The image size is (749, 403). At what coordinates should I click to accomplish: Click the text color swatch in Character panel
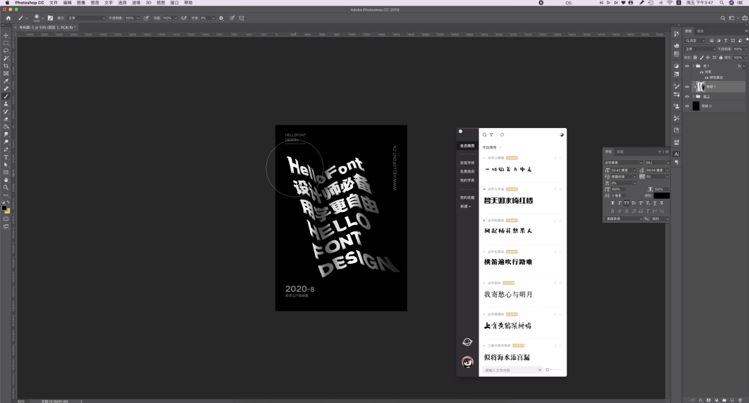coord(661,195)
